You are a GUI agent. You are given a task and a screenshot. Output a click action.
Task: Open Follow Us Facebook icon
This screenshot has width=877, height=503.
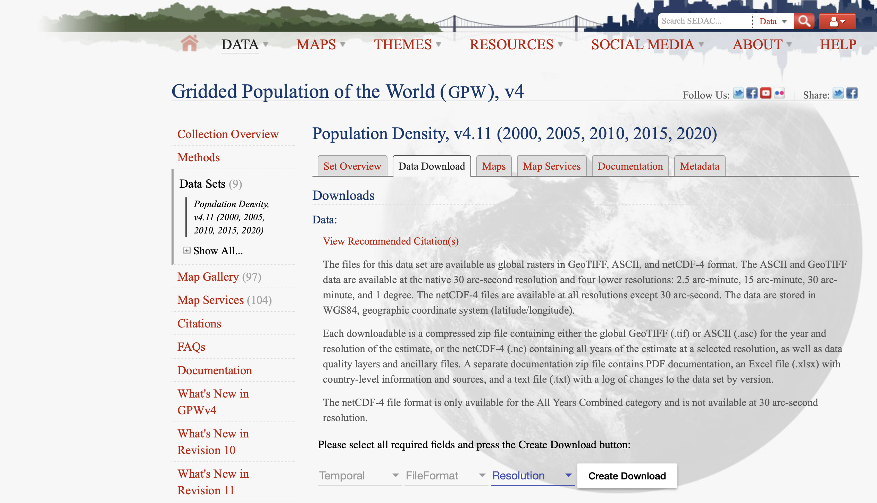tap(752, 93)
